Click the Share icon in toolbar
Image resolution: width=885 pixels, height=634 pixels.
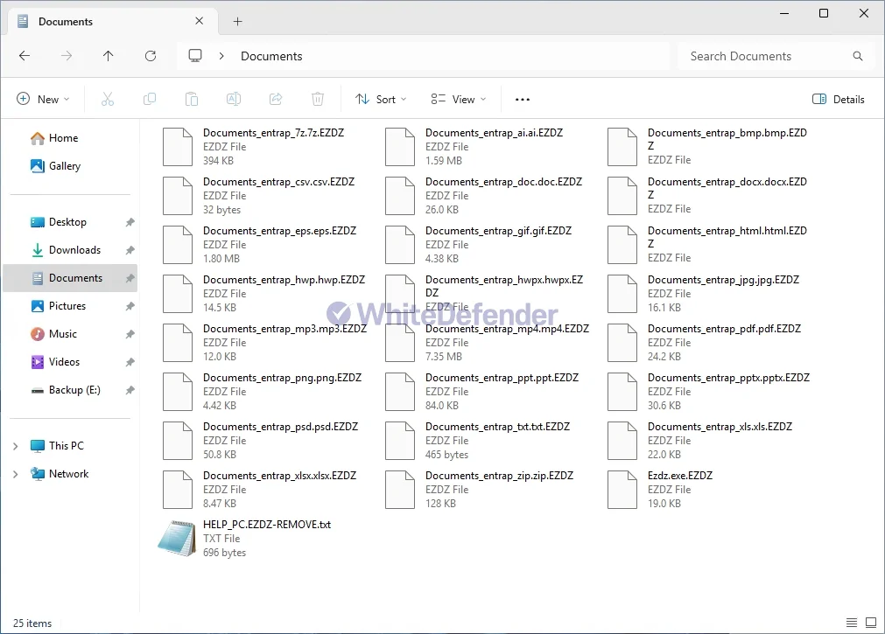click(x=276, y=100)
